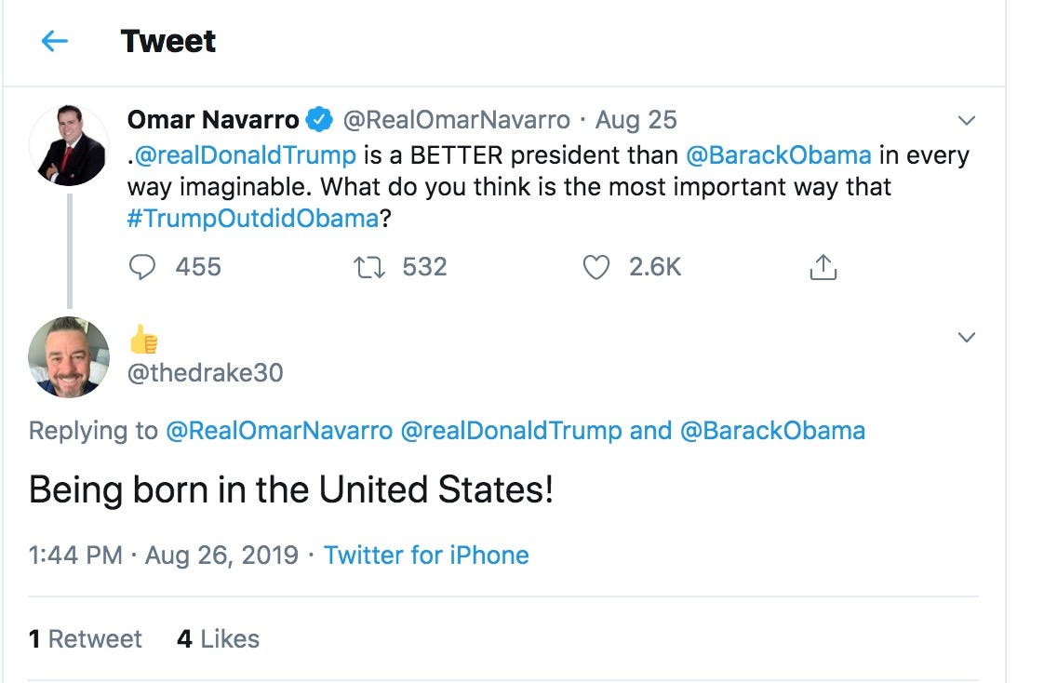Click @RealOmarNavarro in Replying to line
Image resolution: width=1044 pixels, height=683 pixels.
pyautogui.click(x=279, y=431)
